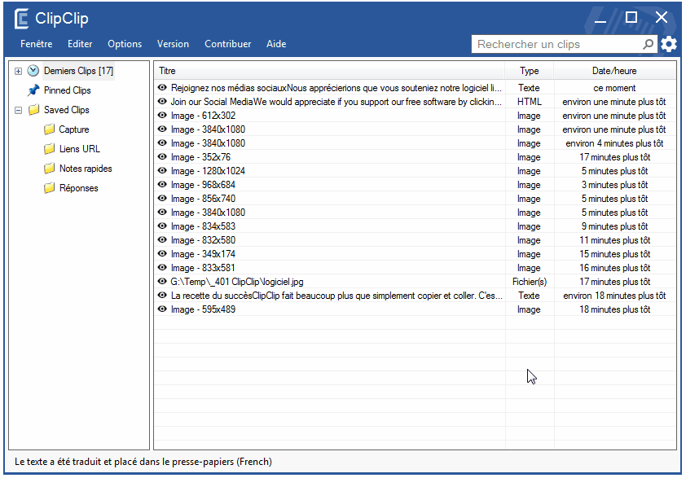
Task: Select the La recette du succès clip title
Action: (x=336, y=296)
